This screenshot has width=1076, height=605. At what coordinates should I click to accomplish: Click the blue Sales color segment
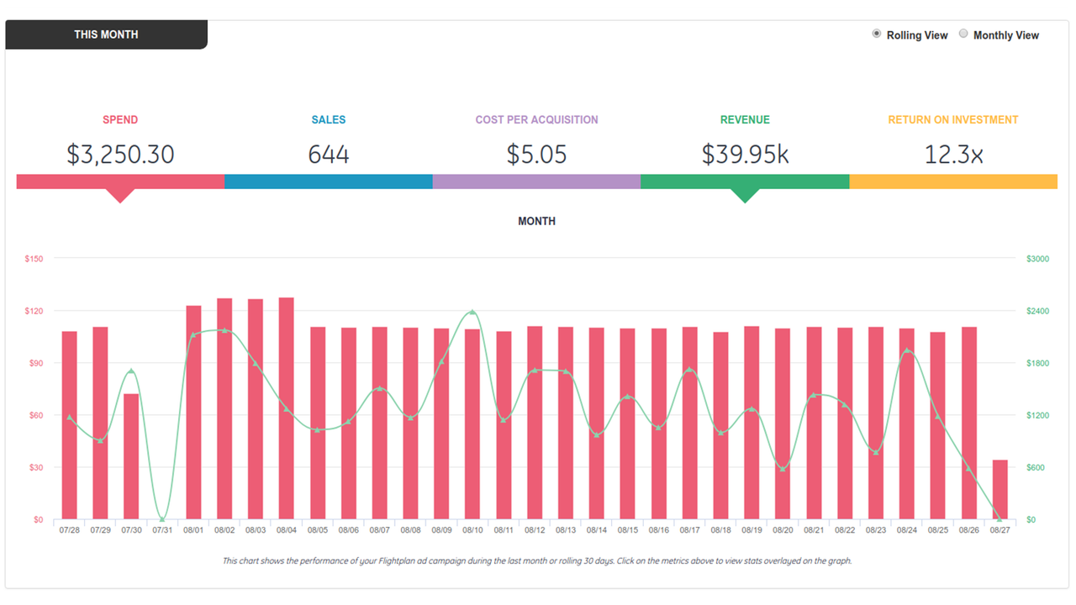pos(329,180)
